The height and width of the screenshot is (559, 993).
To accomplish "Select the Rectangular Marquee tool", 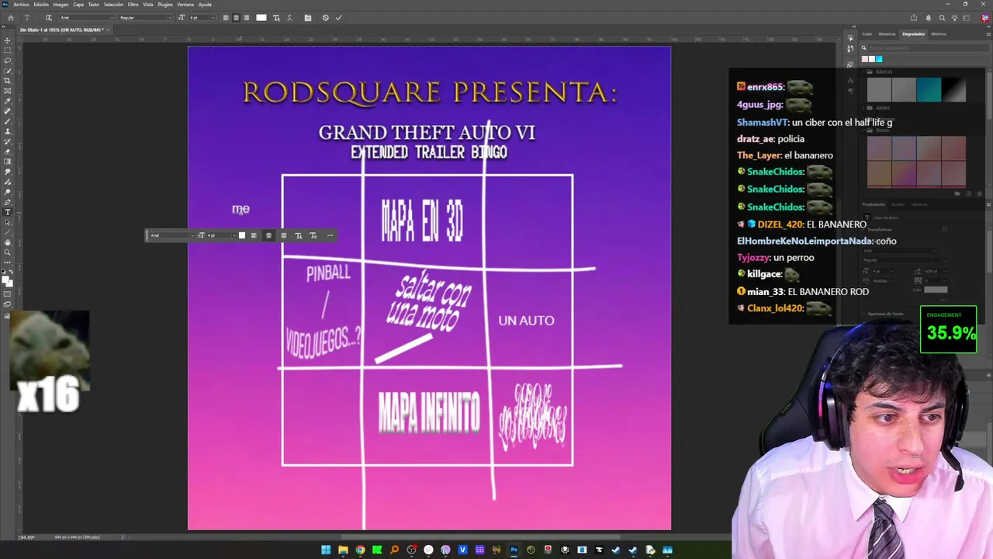I will 8,50.
